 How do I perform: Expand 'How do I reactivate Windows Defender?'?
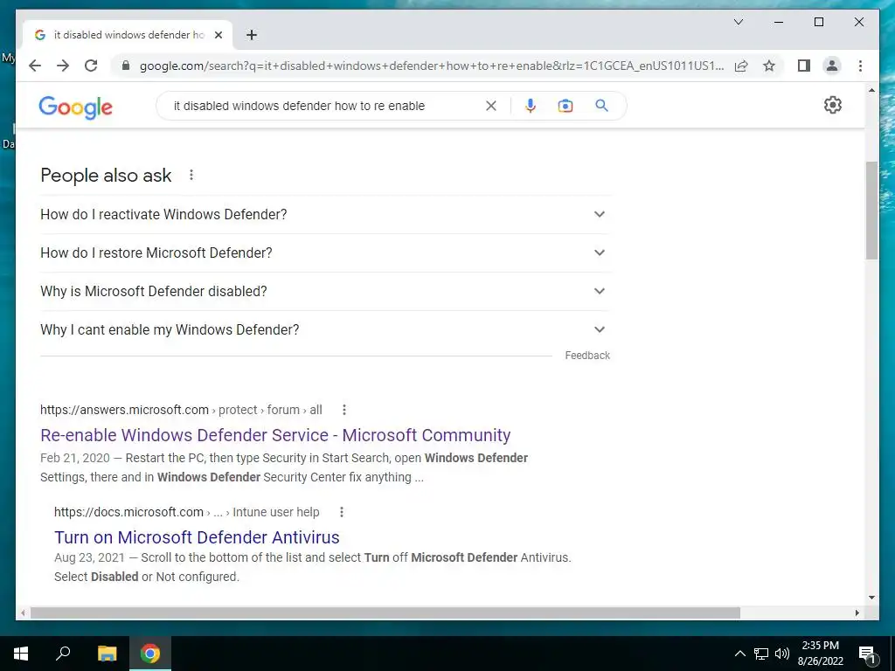pyautogui.click(x=324, y=215)
